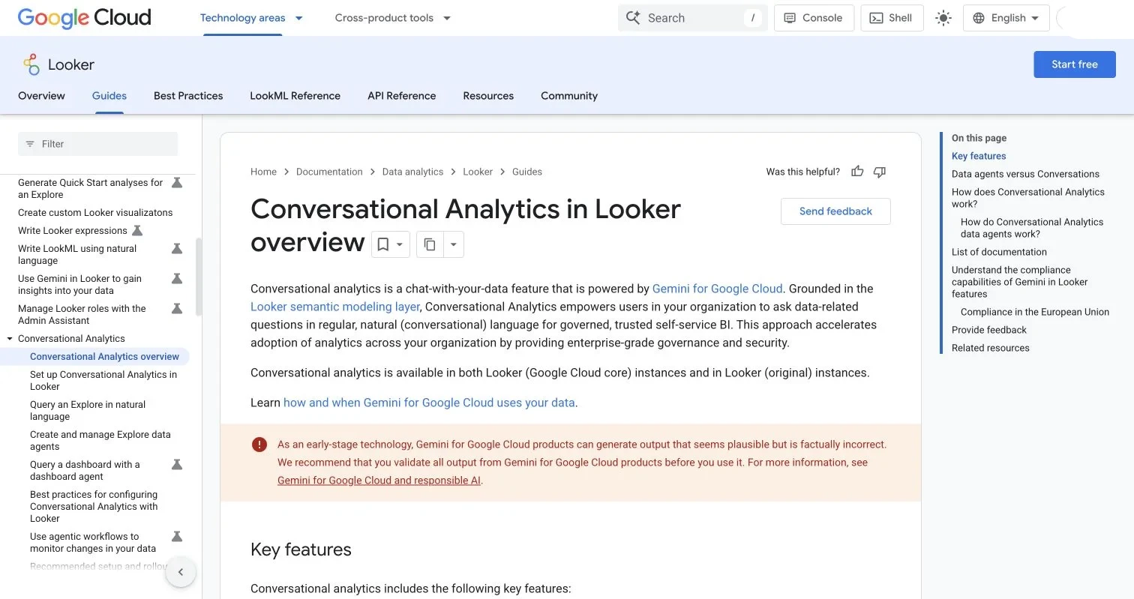Open Create custom Looker visualizatons page
Viewport: 1134px width, 599px height.
95,213
